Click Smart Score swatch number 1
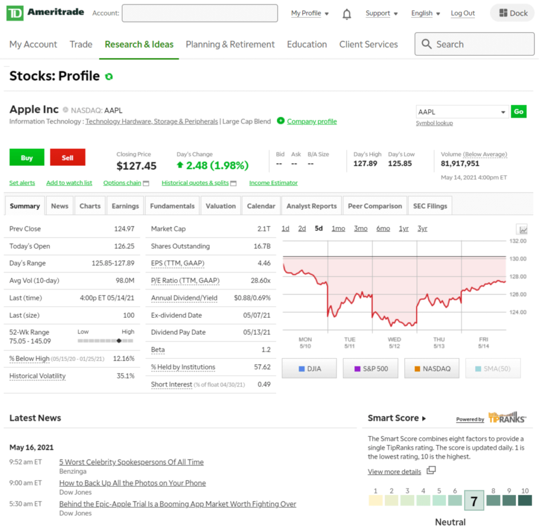Viewport: 539px width, 530px height. (375, 500)
